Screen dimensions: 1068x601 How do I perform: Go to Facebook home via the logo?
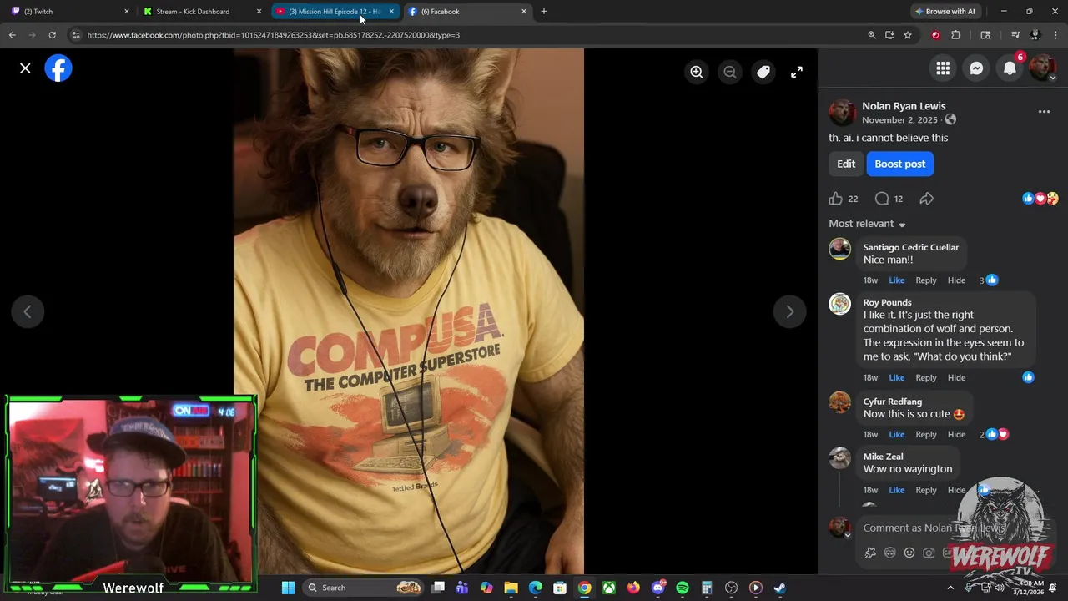tap(58, 68)
